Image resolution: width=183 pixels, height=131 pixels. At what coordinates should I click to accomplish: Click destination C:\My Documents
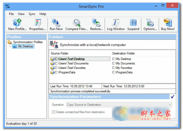point(124,63)
